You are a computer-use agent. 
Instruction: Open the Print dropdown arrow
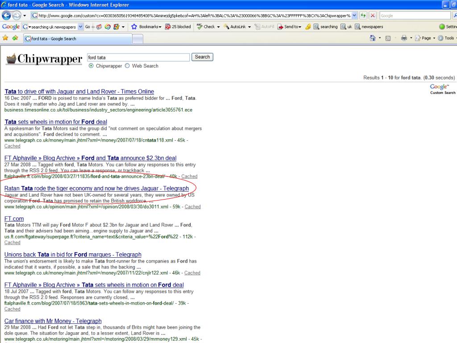point(411,38)
